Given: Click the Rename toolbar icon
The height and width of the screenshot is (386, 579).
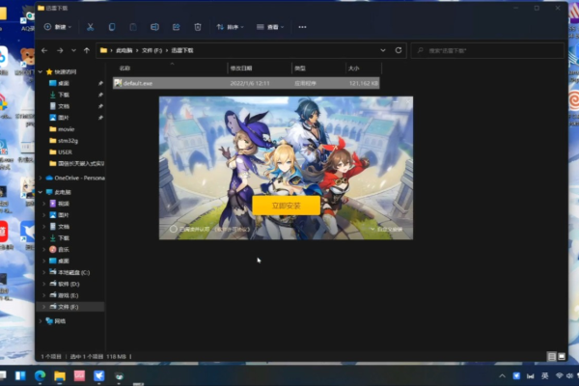Looking at the screenshot, I should click(154, 27).
